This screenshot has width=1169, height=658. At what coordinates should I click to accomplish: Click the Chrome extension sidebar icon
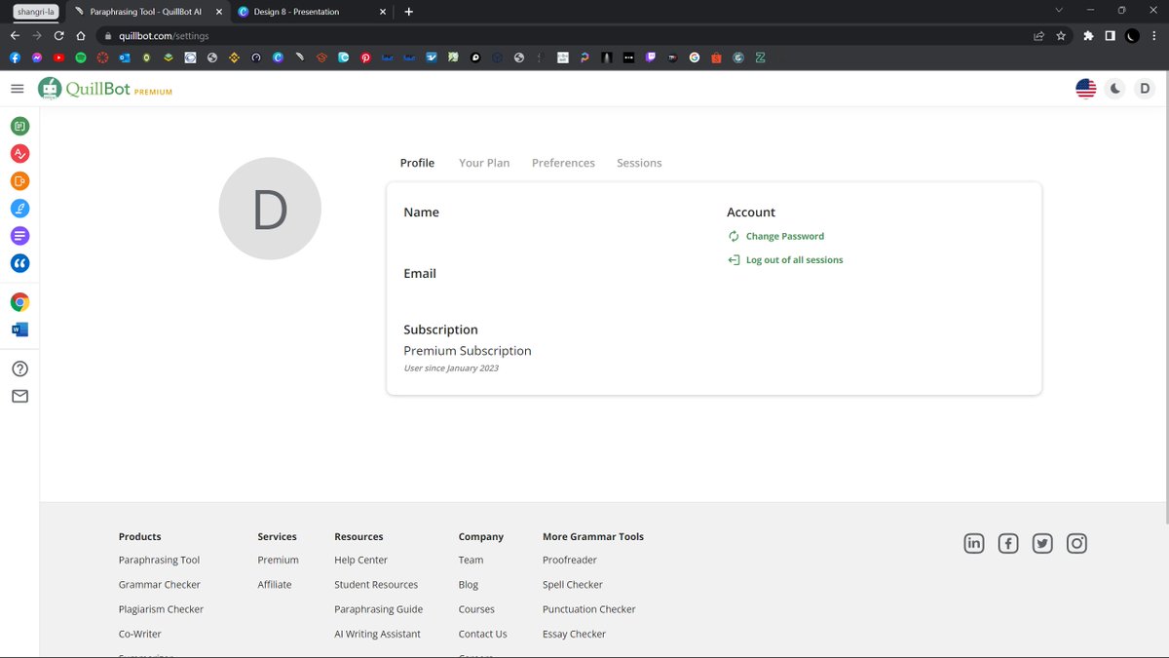pos(19,302)
